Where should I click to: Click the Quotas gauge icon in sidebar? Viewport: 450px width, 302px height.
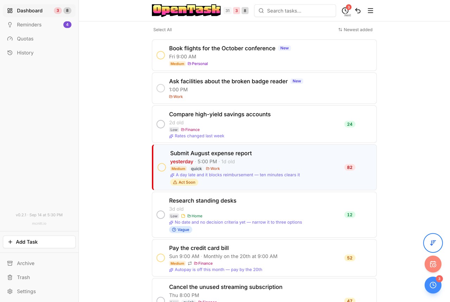10,39
